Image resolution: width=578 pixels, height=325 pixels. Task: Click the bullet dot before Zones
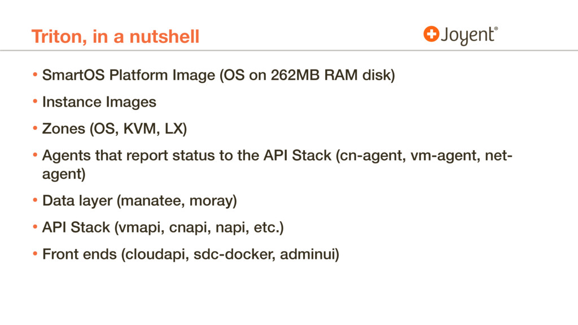35,129
